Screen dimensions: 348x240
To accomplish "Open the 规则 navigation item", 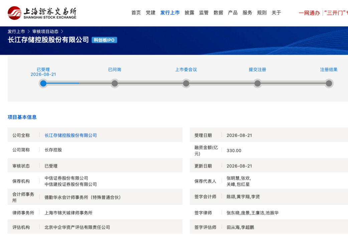I will coord(262,13).
